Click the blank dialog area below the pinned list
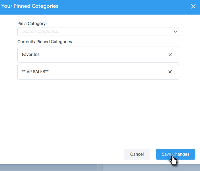Screen dimensions: 200x171 (x=98, y=112)
